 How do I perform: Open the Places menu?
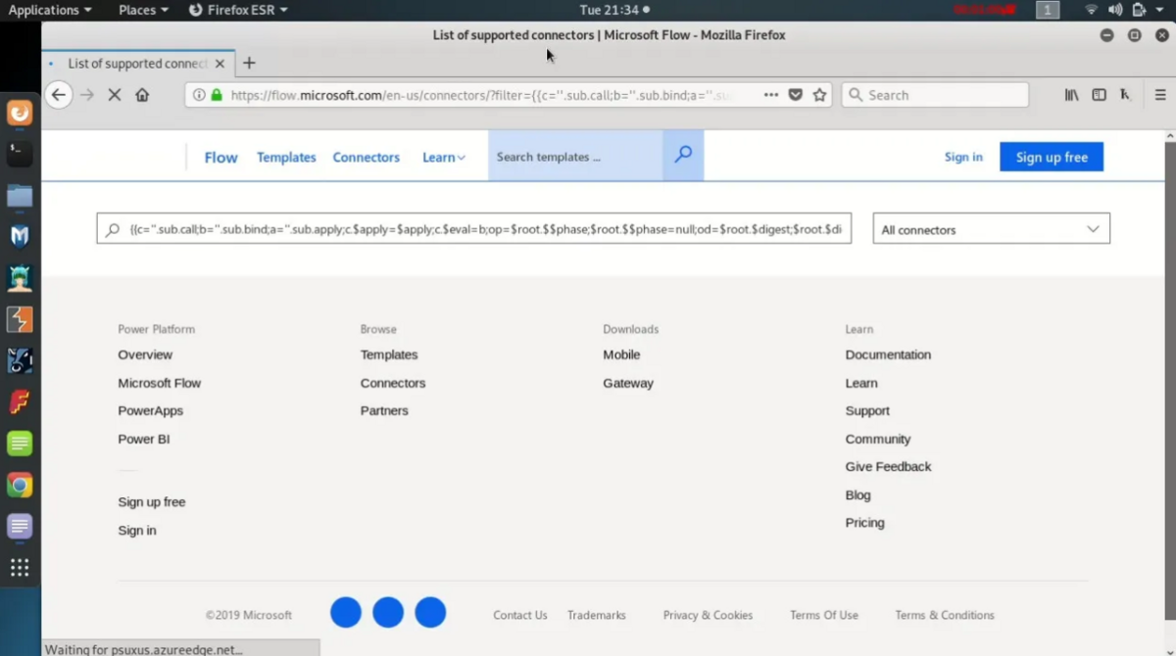pos(137,10)
